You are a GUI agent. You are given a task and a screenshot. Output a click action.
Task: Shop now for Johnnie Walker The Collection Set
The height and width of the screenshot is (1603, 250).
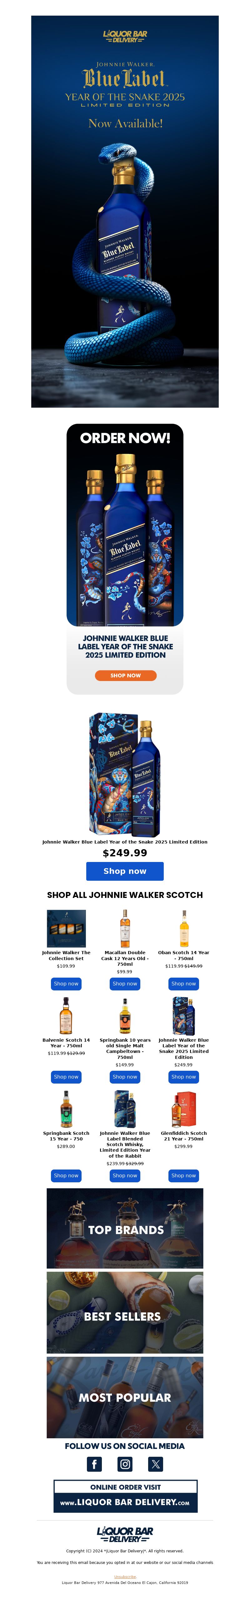66,984
